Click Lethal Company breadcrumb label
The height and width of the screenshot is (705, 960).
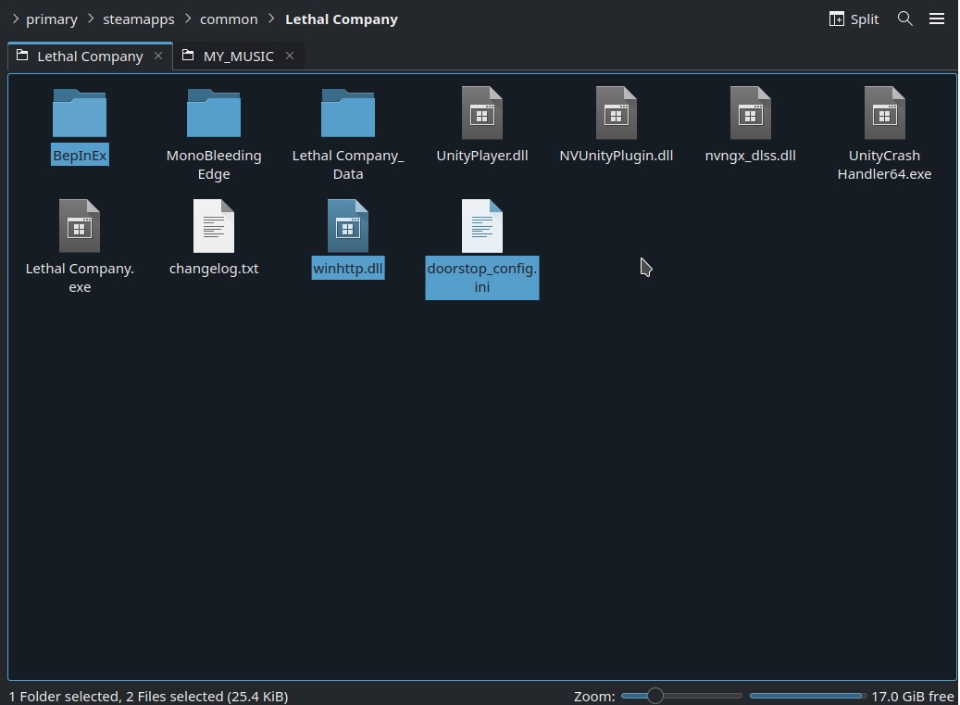[x=341, y=19]
